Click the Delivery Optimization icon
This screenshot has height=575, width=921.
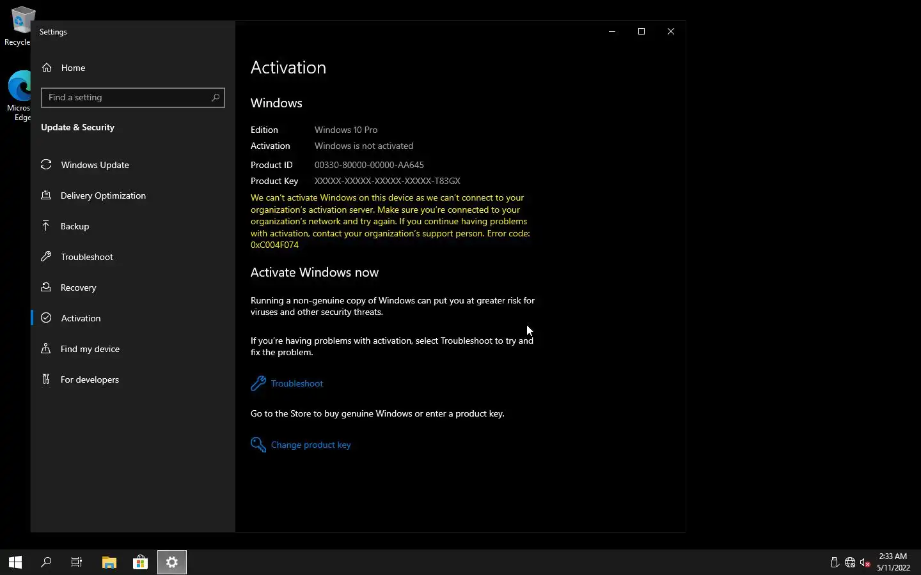coord(46,195)
